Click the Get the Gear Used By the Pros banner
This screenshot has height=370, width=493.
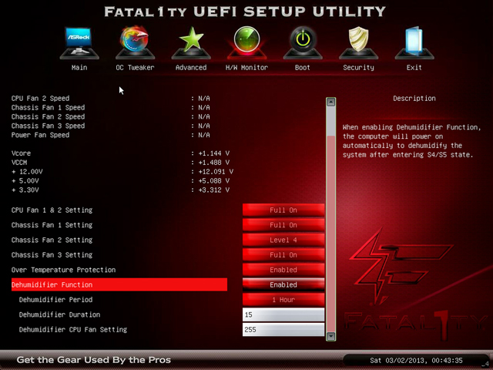coord(94,360)
